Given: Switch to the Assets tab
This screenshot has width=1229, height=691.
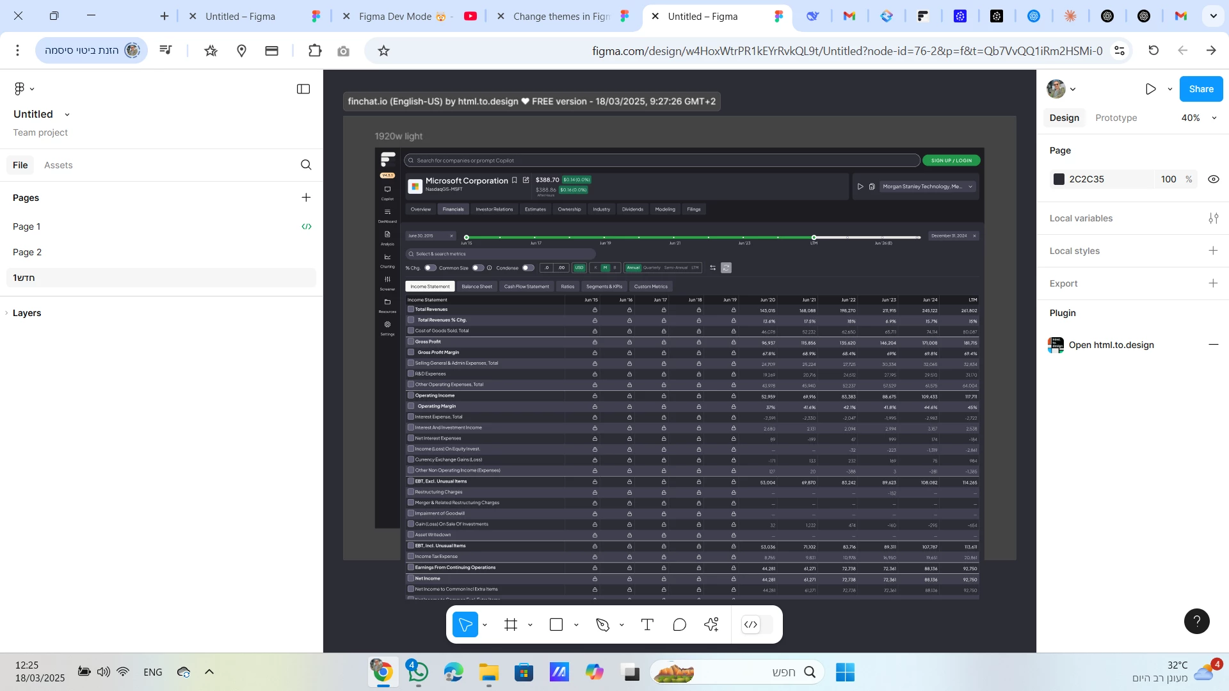Looking at the screenshot, I should point(58,165).
